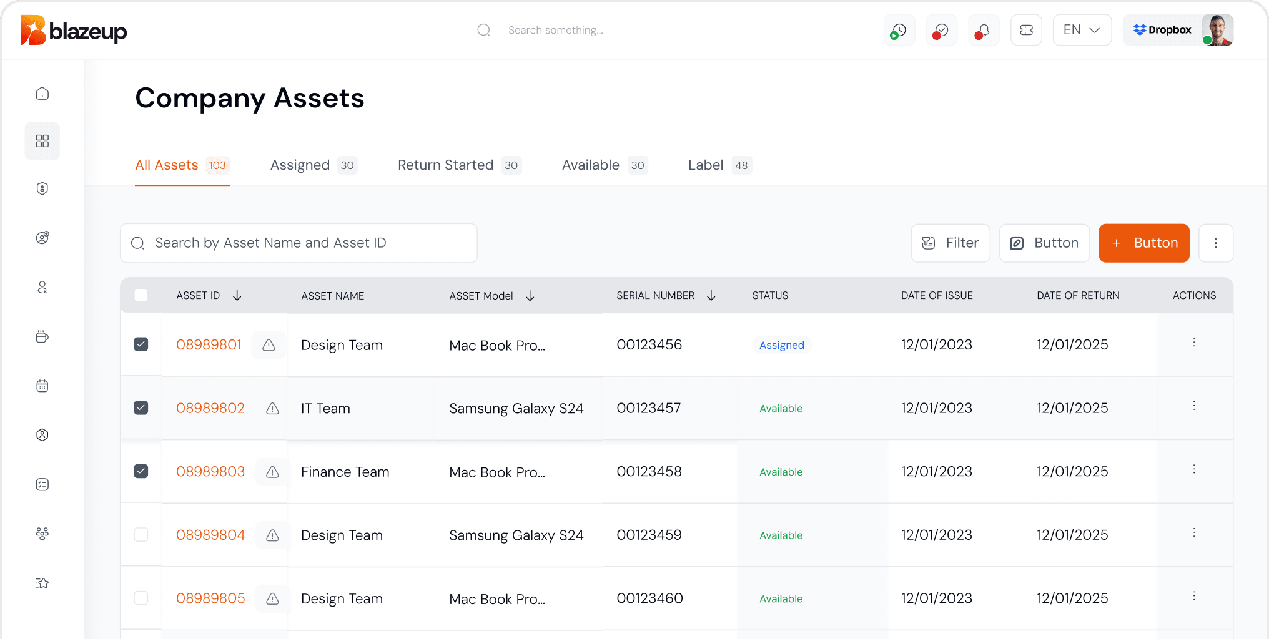The width and height of the screenshot is (1269, 639).
Task: Check the checkbox for asset 08989804
Action: click(x=141, y=535)
